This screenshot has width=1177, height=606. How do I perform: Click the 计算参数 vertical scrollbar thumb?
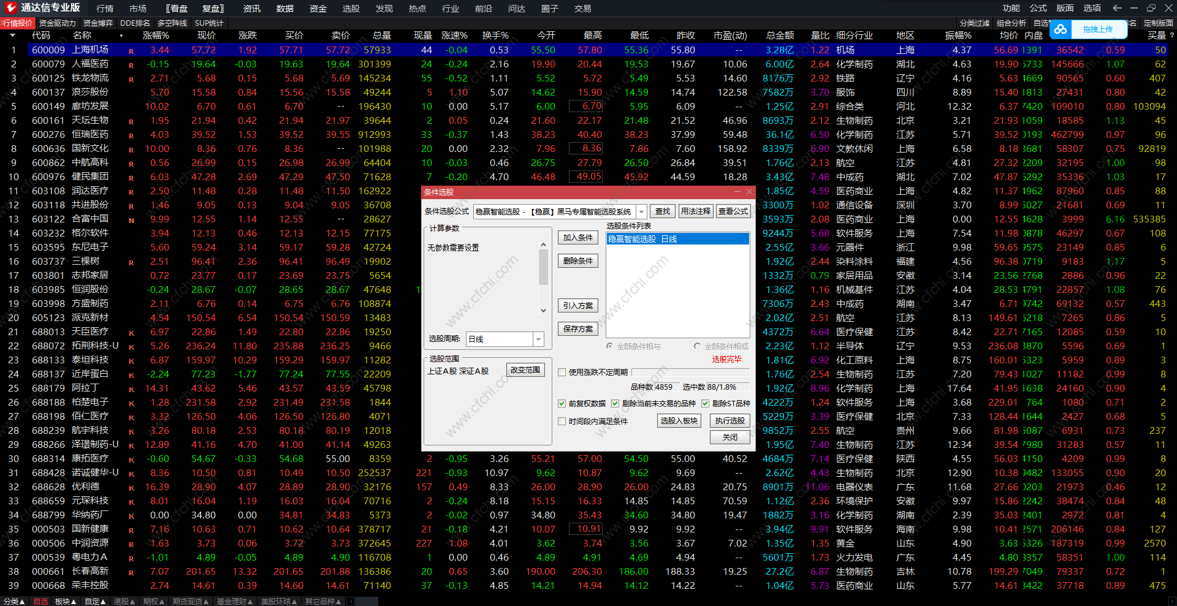[x=543, y=267]
